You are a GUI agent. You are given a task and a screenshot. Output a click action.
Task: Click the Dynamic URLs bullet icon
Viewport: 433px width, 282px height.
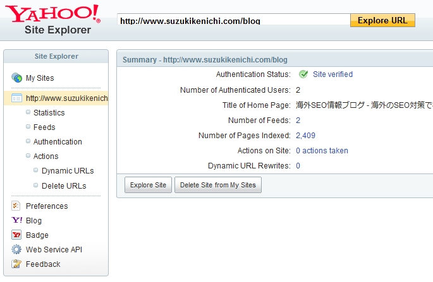coord(35,170)
